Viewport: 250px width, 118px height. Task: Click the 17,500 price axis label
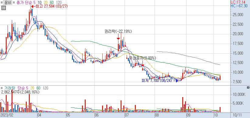(x=238, y=43)
